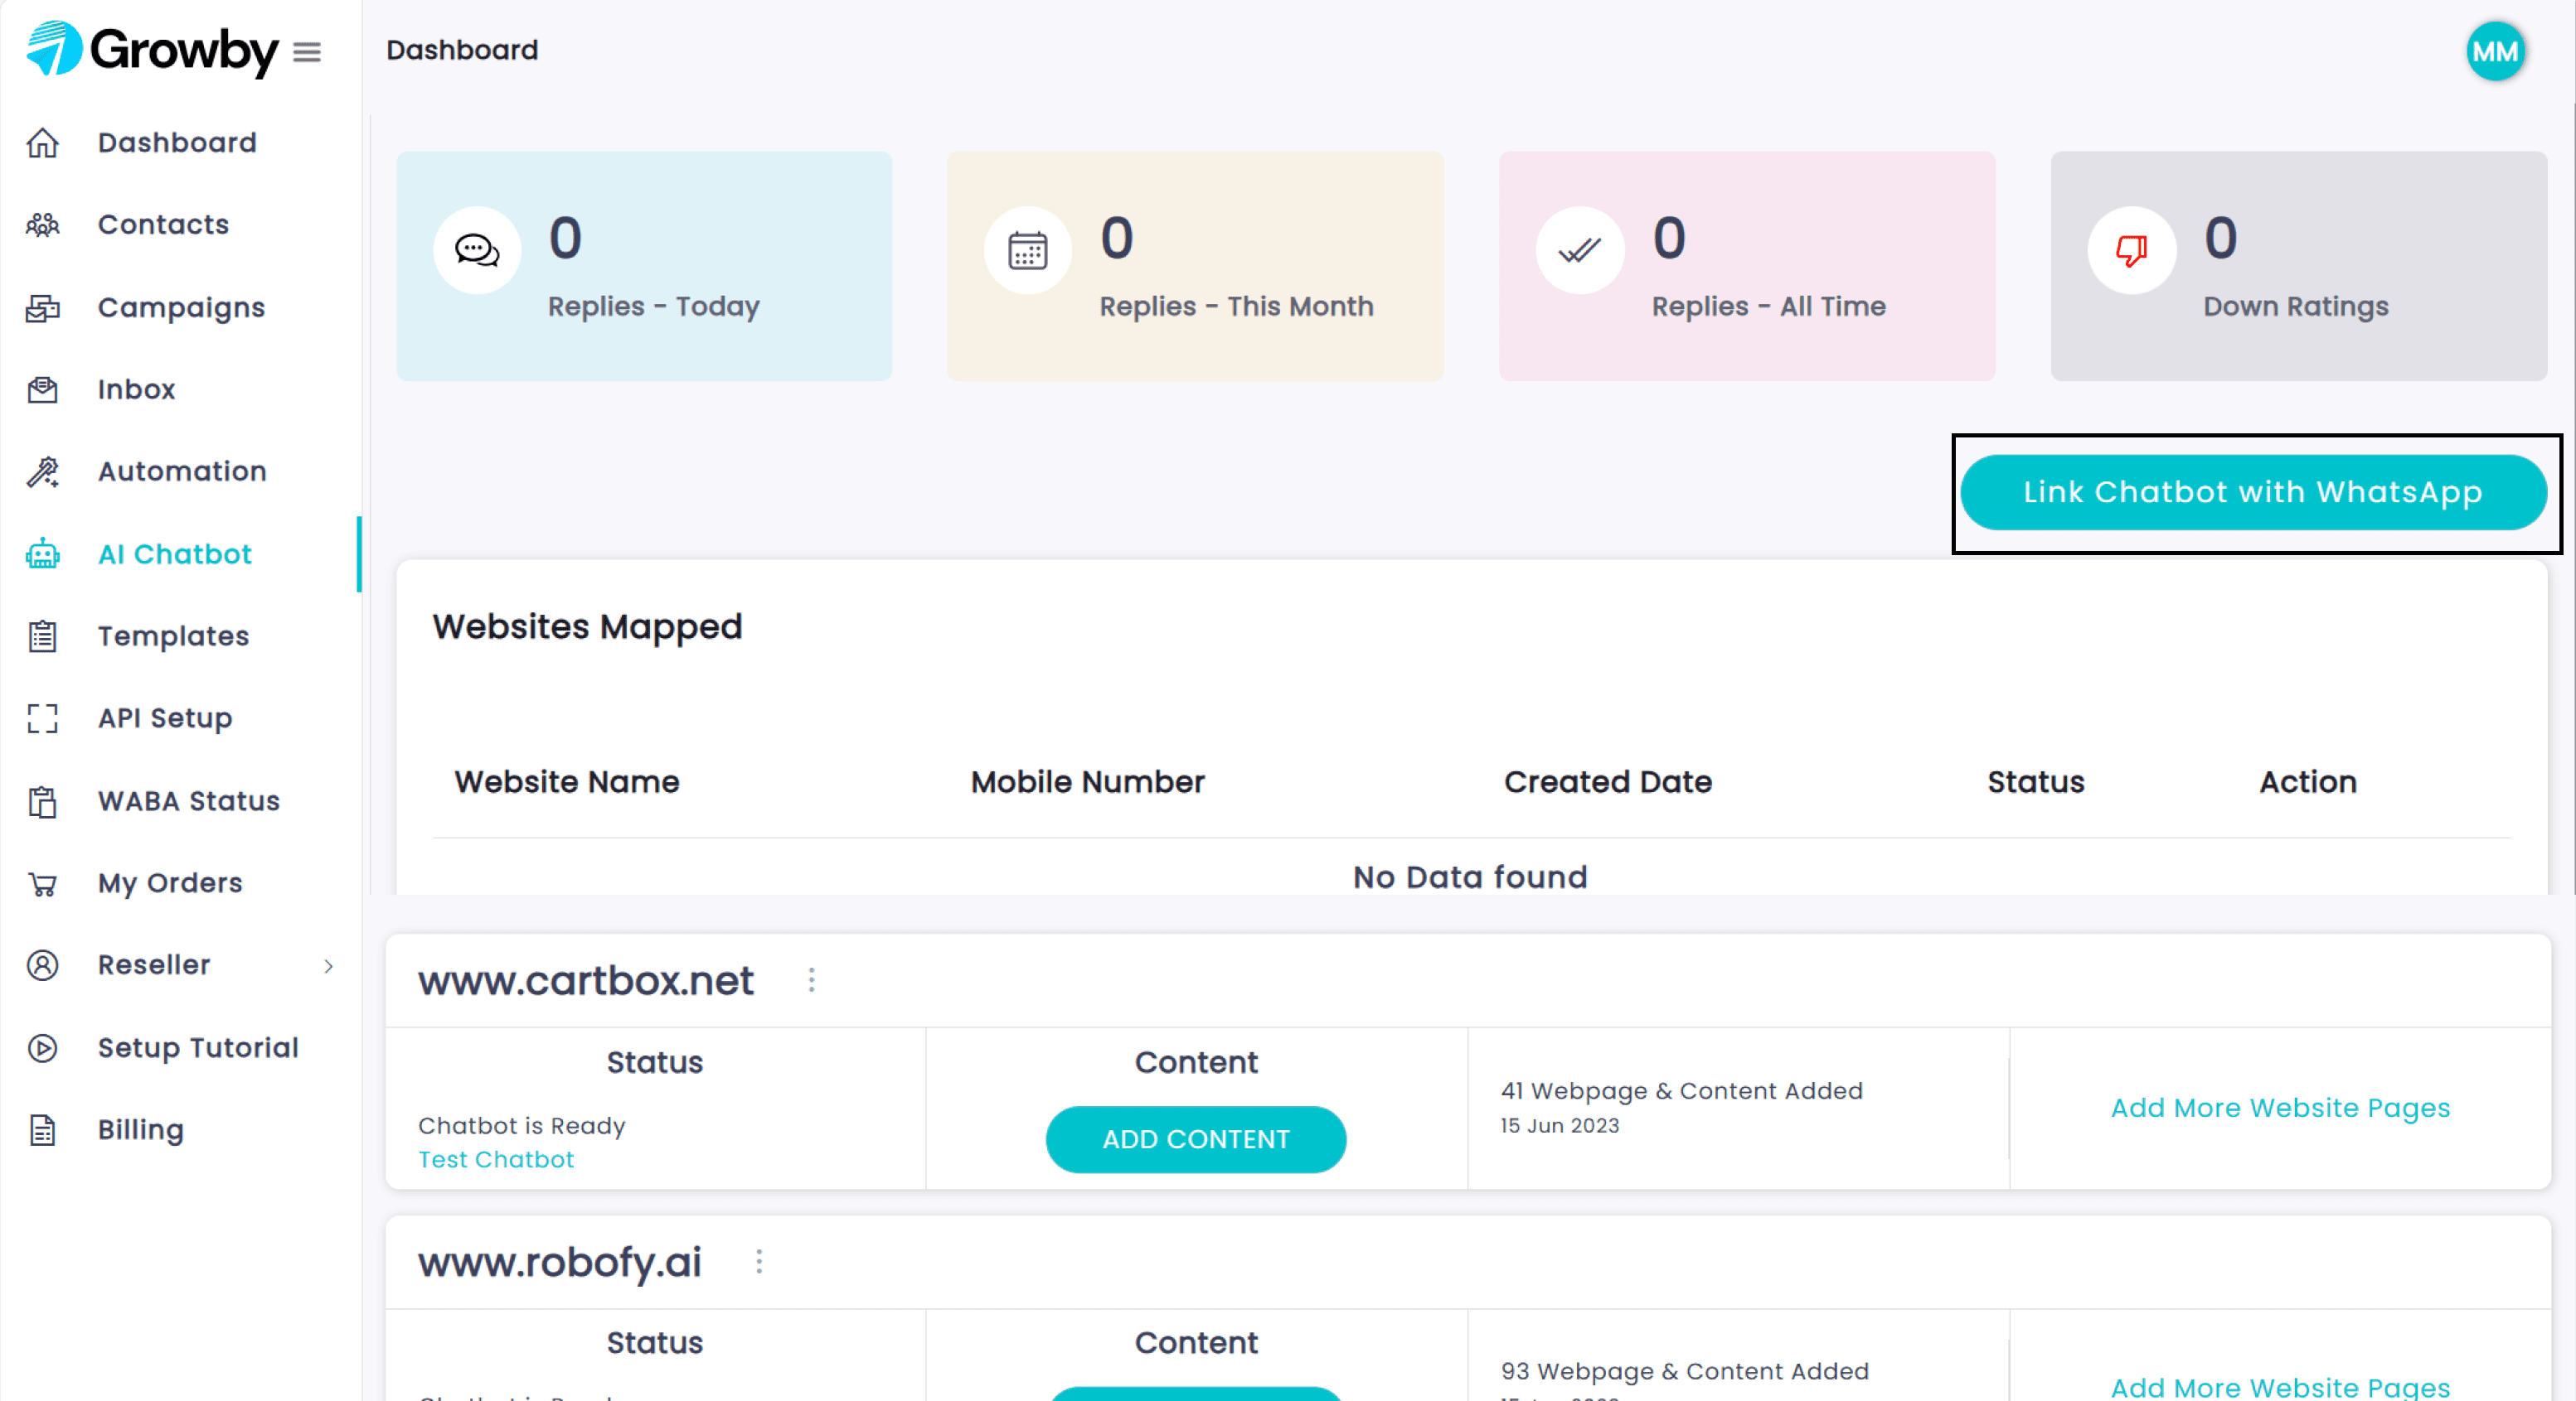The image size is (2576, 1401).
Task: Click Add More Website Pages for robofy.ai
Action: click(2280, 1387)
